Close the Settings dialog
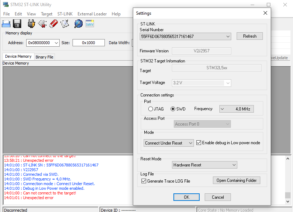 pyautogui.click(x=265, y=13)
